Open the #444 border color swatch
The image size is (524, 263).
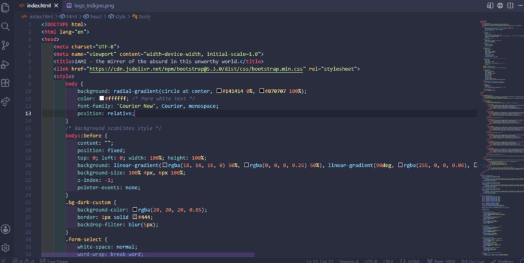tap(135, 217)
